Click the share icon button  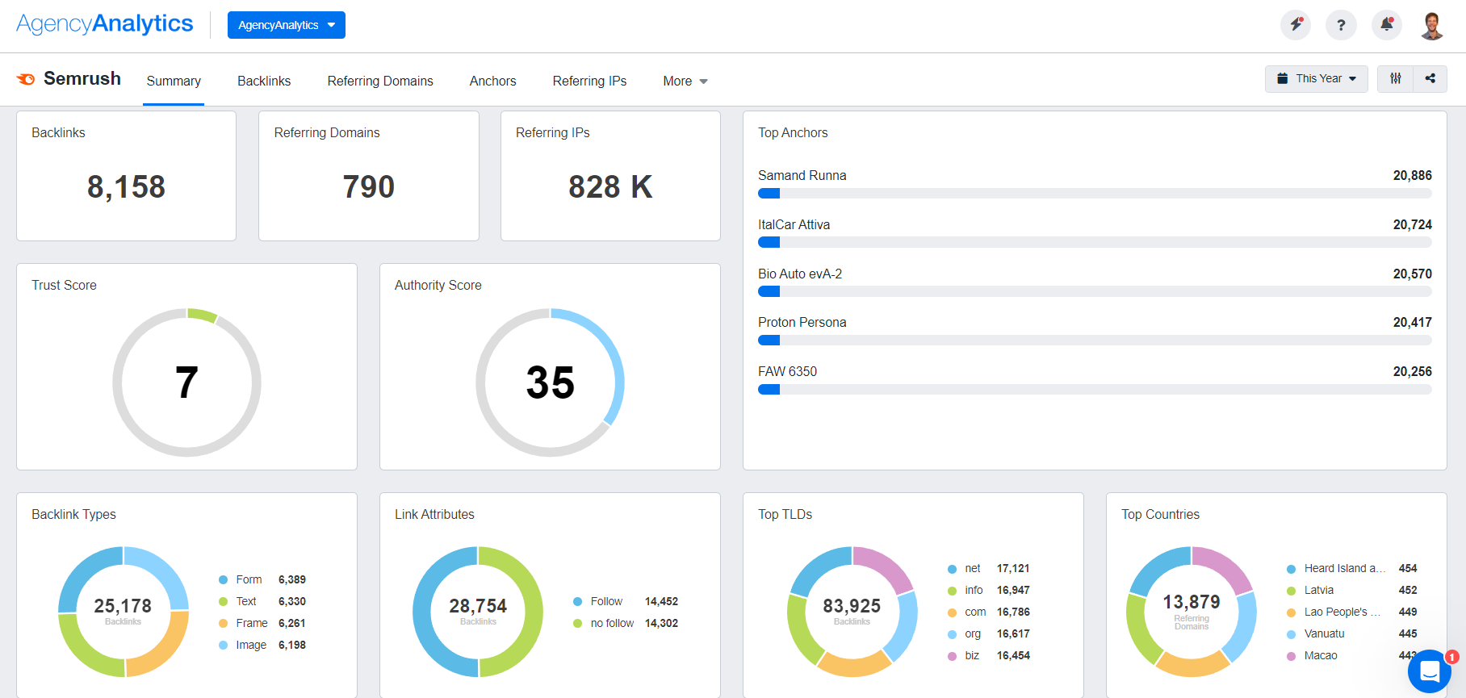[x=1430, y=79]
